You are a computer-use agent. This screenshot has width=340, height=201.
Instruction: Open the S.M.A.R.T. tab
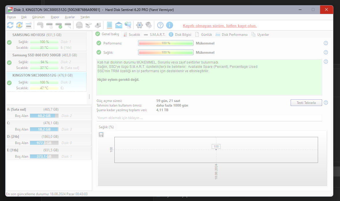click(155, 34)
